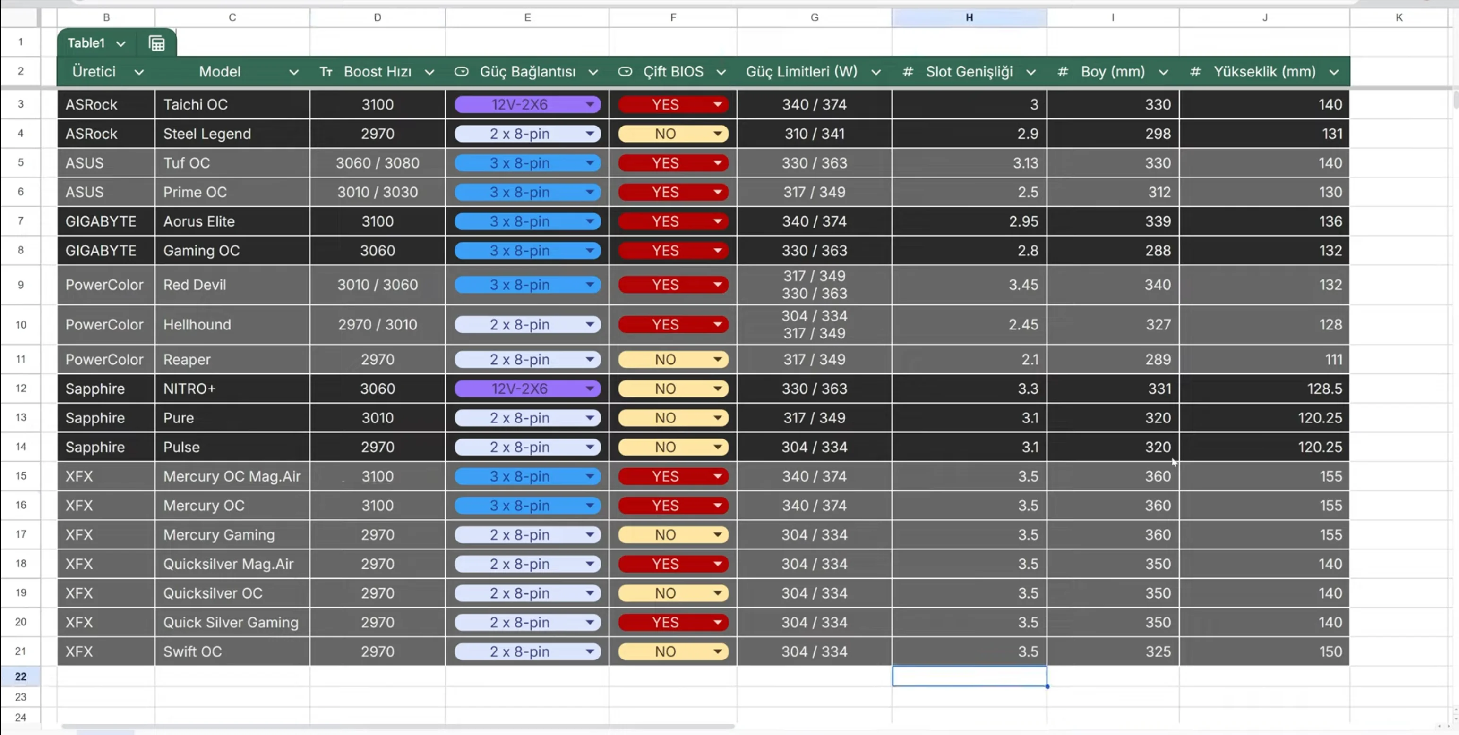Click the number-type icon in Boy (mm) header
1459x735 pixels.
pos(1063,72)
